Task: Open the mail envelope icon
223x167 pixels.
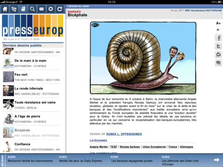Action: (41, 9)
